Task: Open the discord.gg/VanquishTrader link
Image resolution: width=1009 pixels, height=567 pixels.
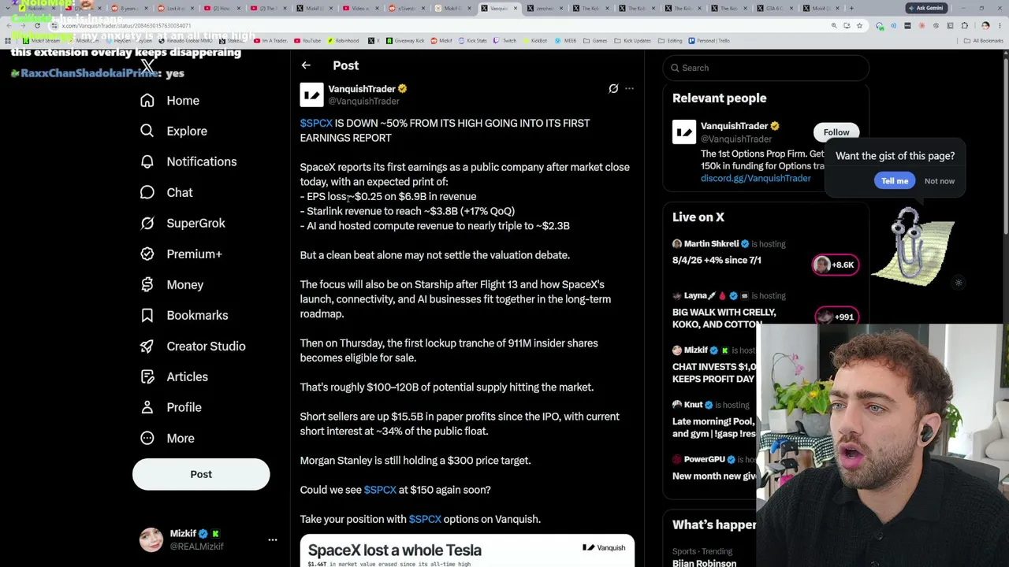Action: point(755,179)
